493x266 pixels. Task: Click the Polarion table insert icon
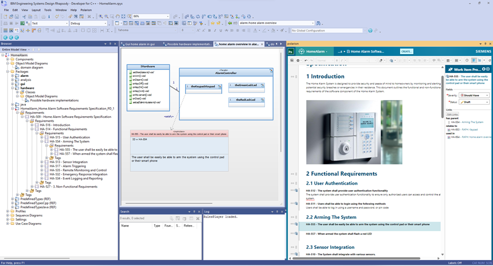coord(448,60)
